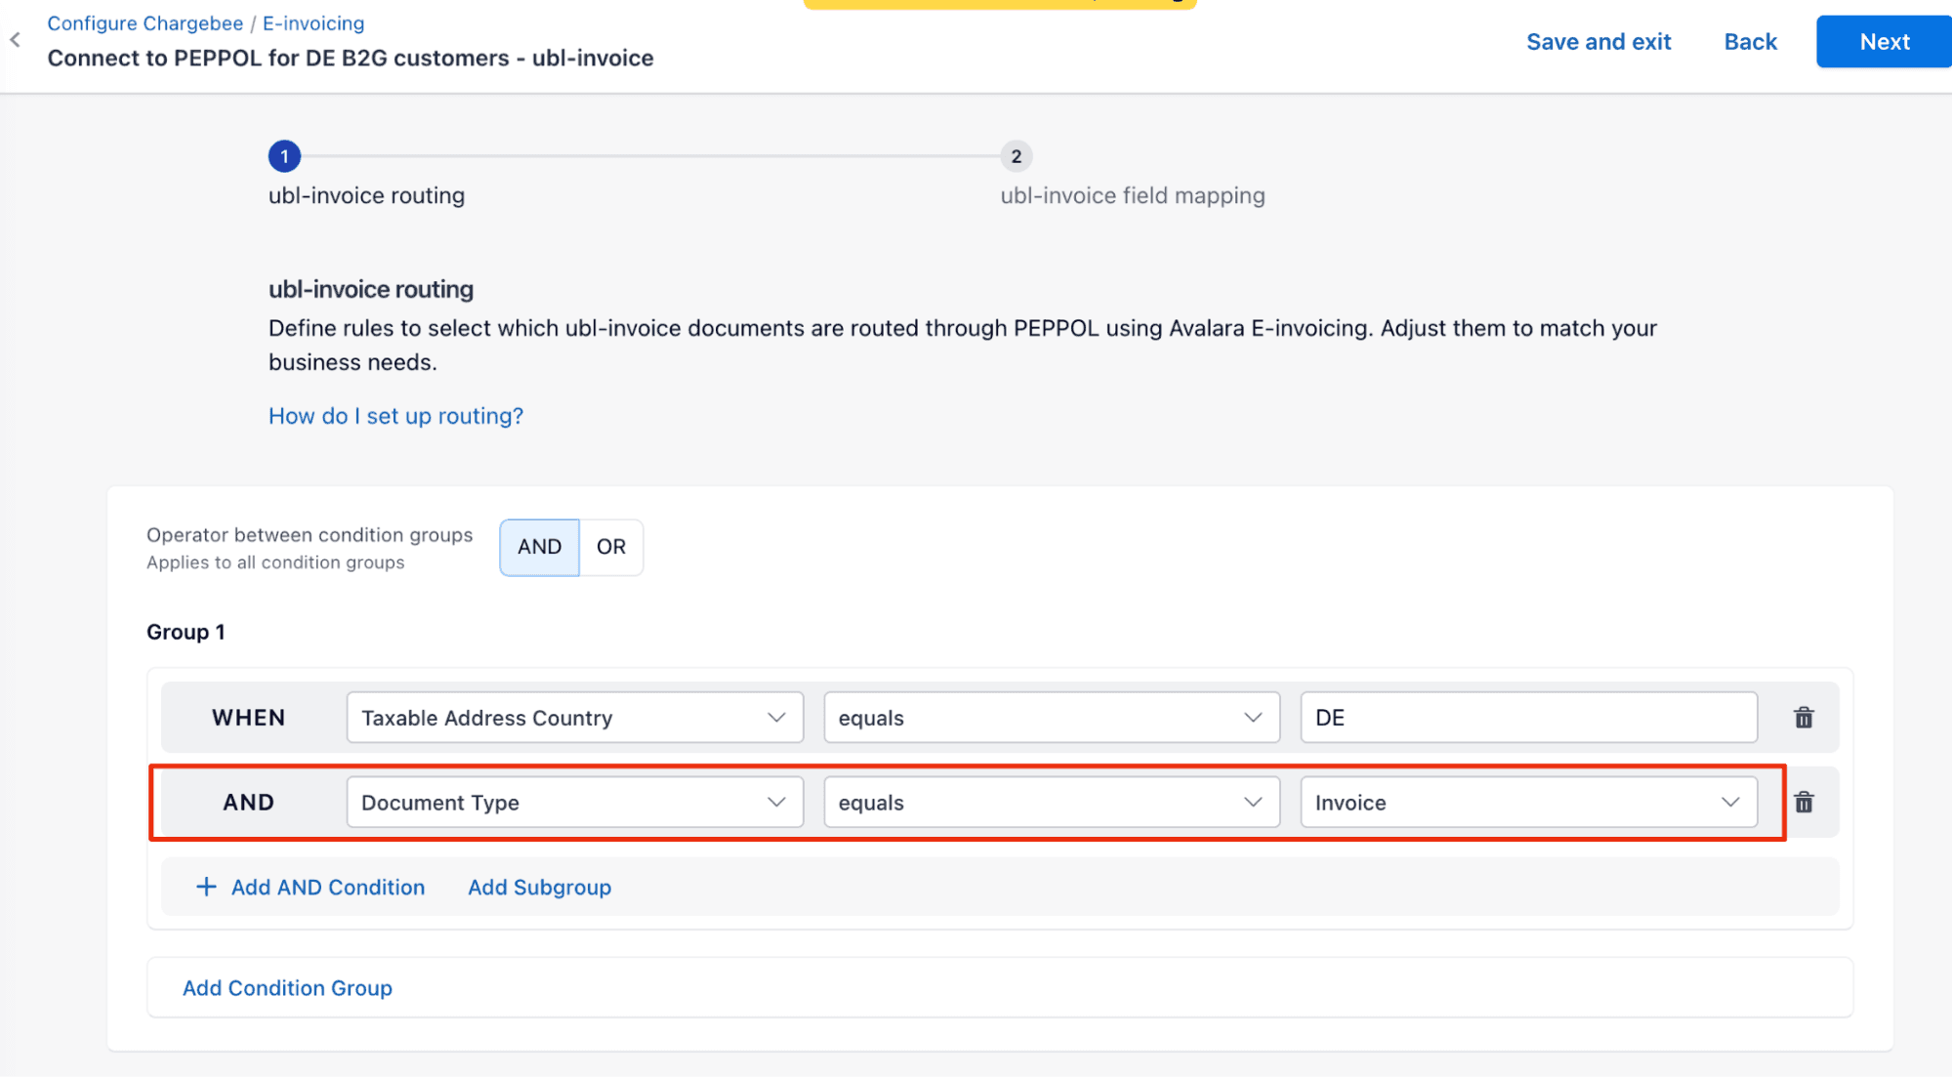Select AND operator between condition groups

pos(539,547)
